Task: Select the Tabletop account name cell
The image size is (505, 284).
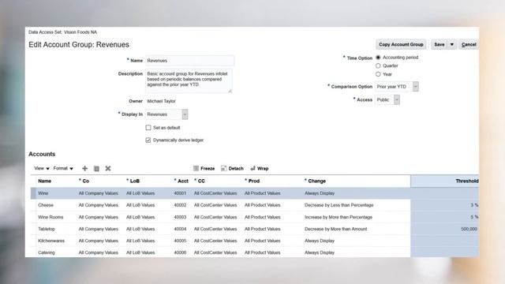Action: tap(47, 229)
